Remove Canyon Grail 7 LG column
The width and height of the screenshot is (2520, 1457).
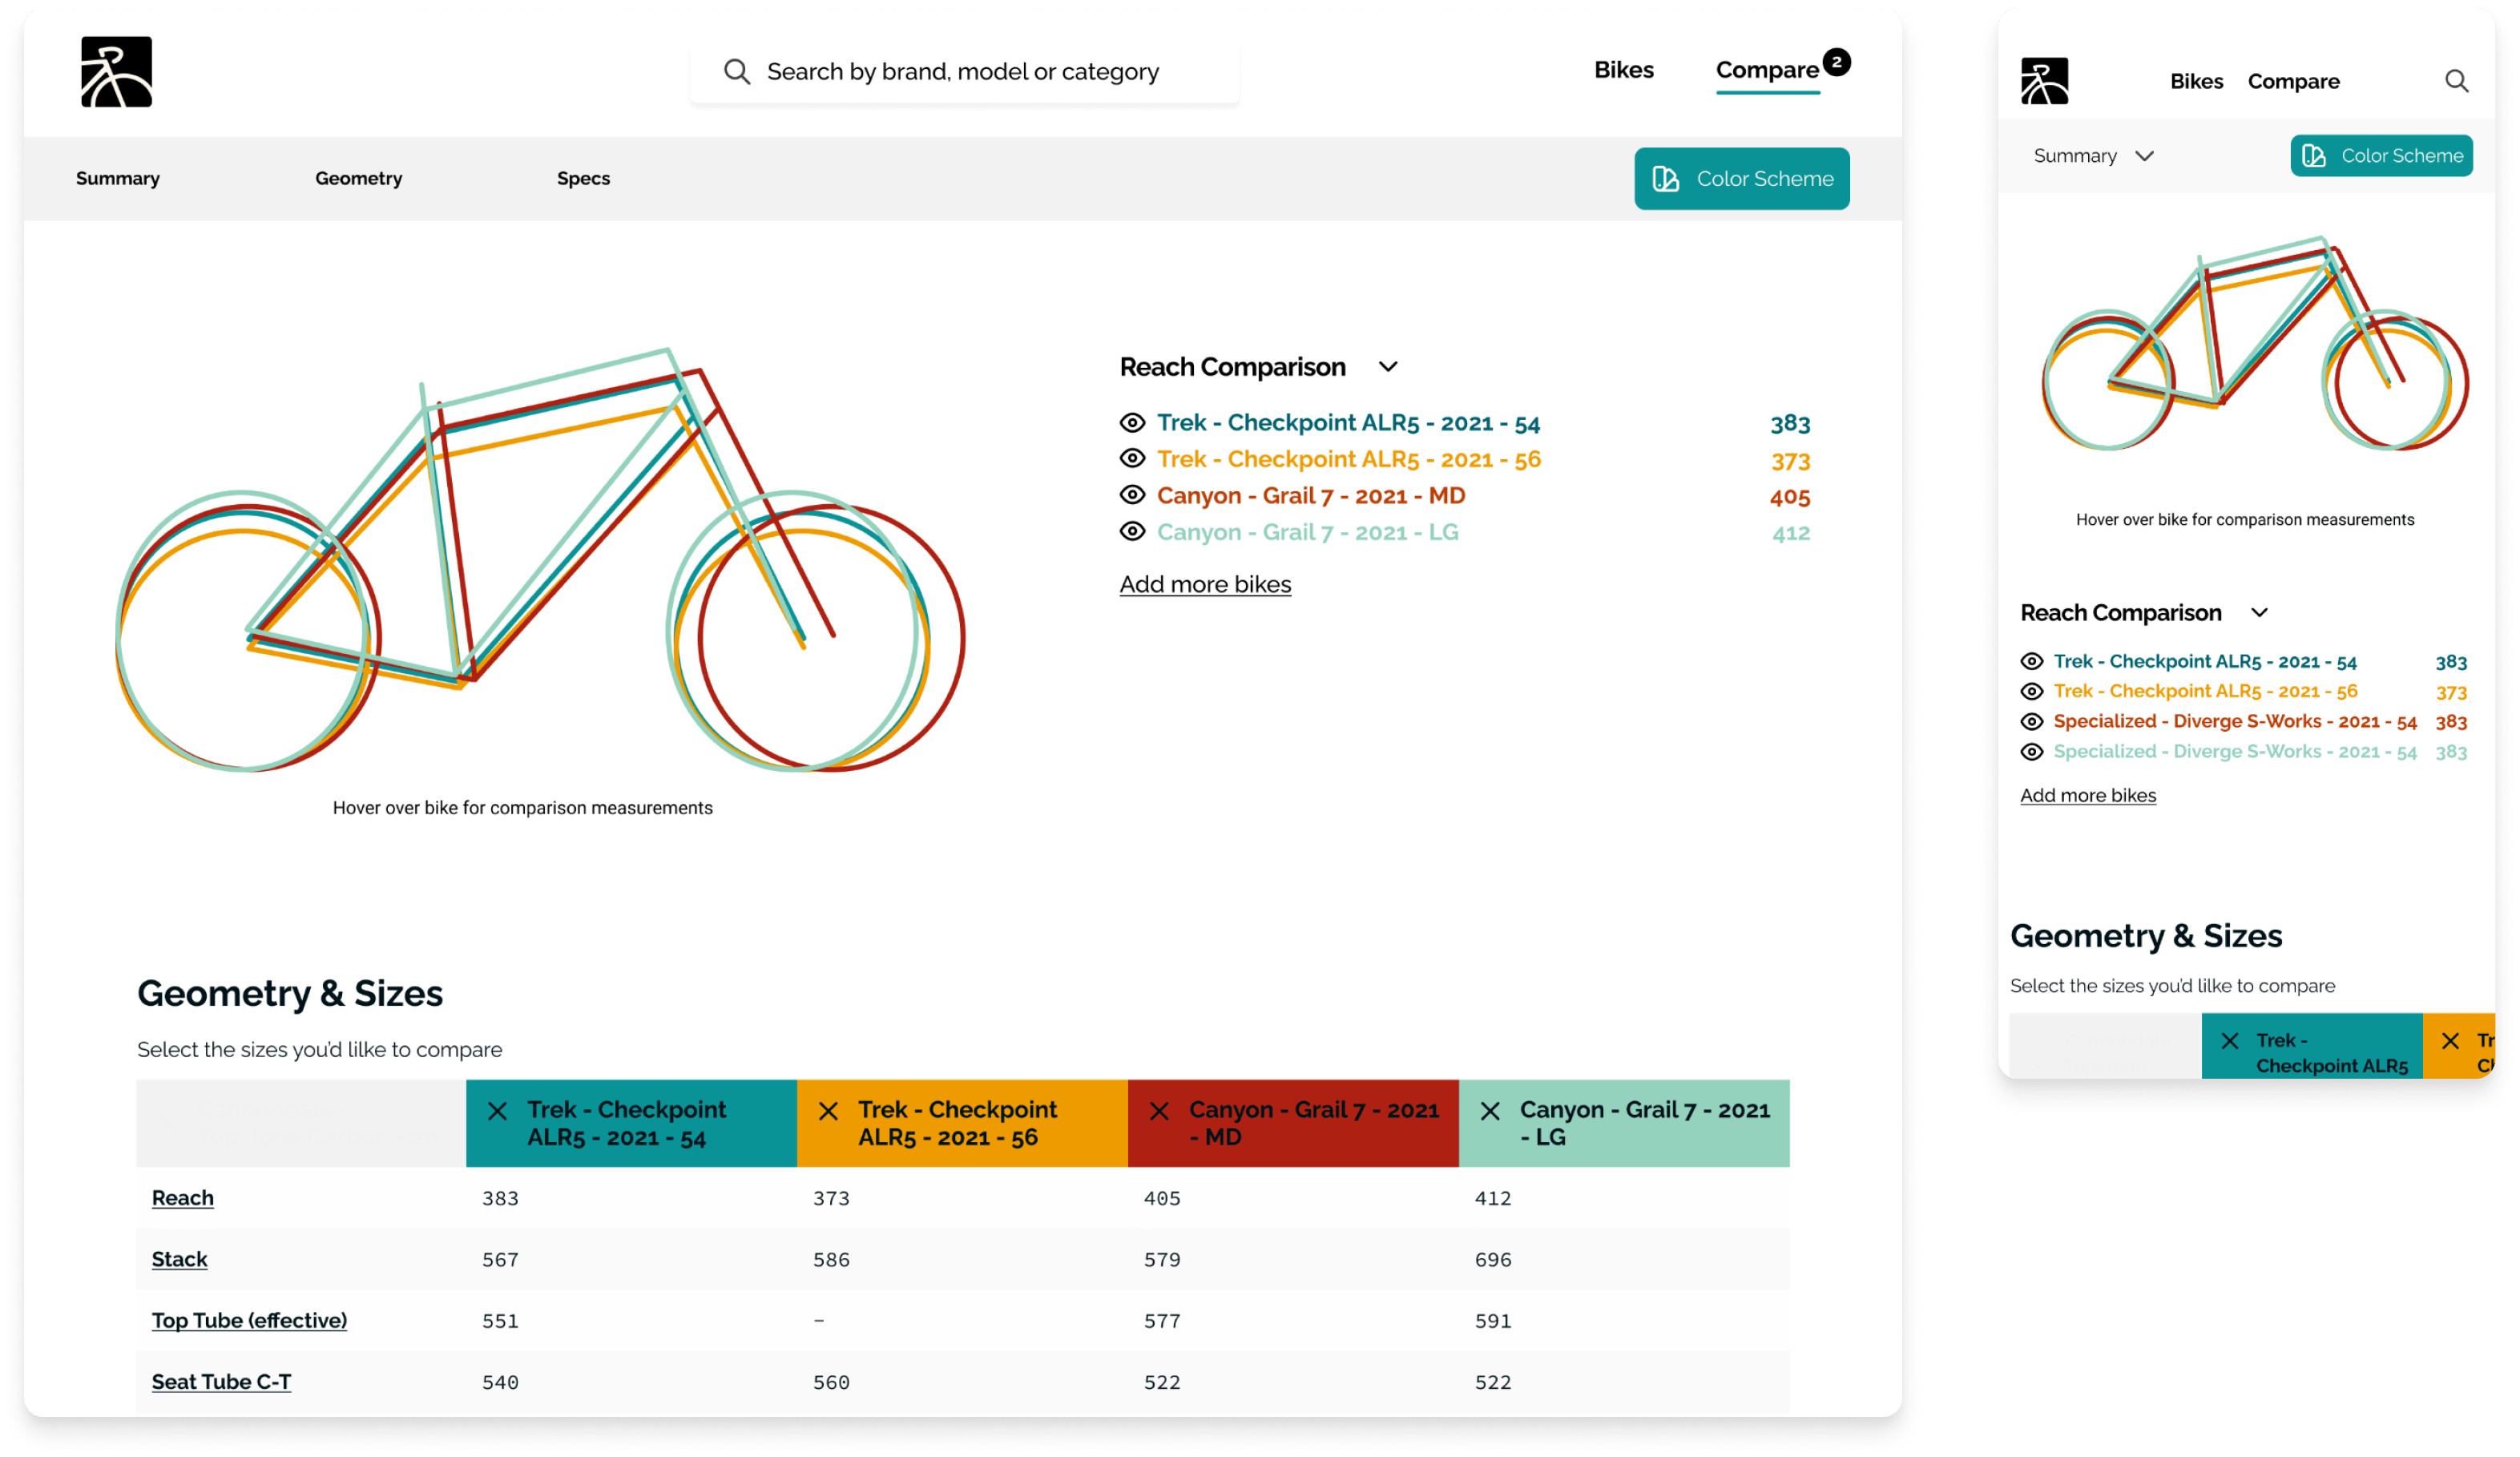tap(1490, 1111)
